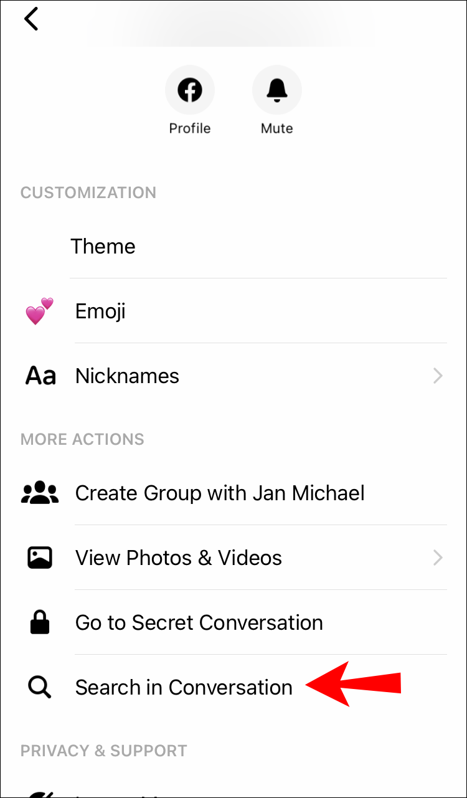Expand Nicknames using the right chevron

pos(438,376)
